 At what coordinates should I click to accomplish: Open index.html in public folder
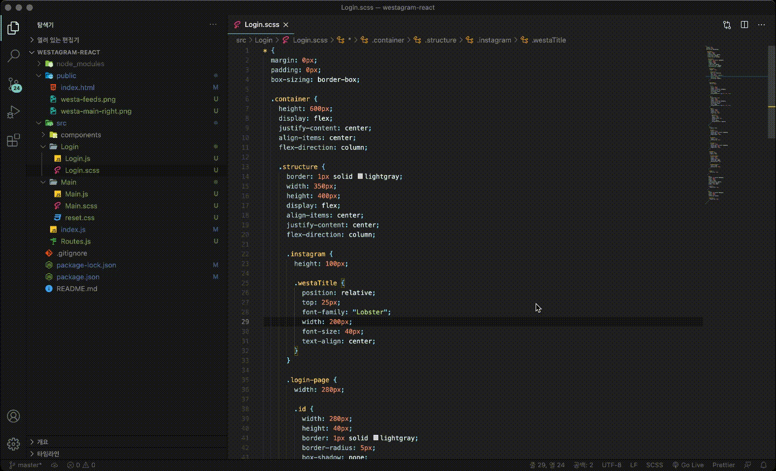(x=127, y=87)
